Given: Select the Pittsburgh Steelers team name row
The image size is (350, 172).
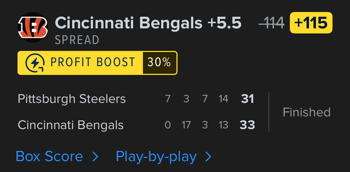Looking at the screenshot, I should [71, 99].
